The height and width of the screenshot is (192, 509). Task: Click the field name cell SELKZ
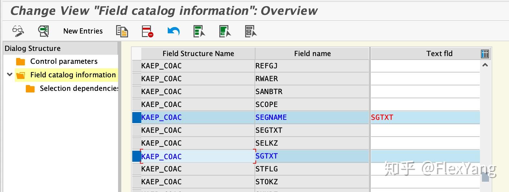(312, 143)
